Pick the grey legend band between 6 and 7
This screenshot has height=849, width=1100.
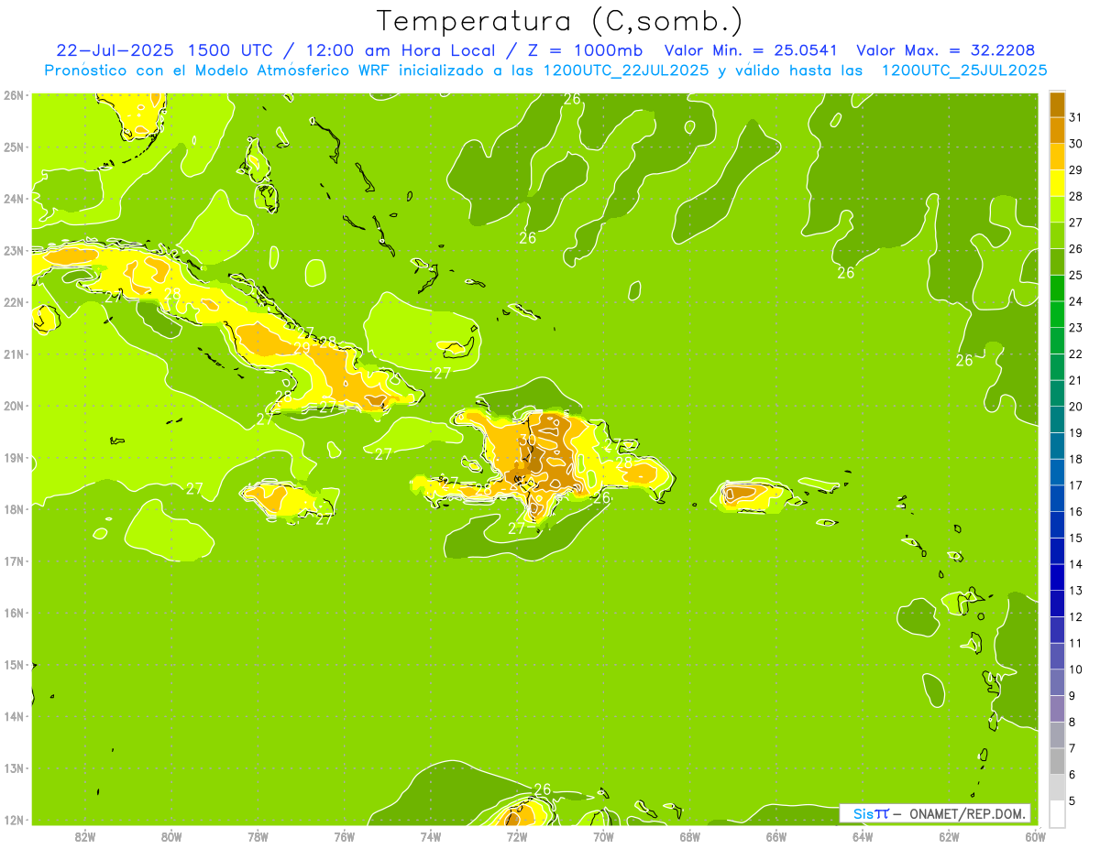tap(1057, 761)
